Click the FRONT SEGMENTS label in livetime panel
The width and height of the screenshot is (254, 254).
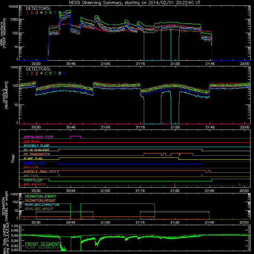[43, 244]
